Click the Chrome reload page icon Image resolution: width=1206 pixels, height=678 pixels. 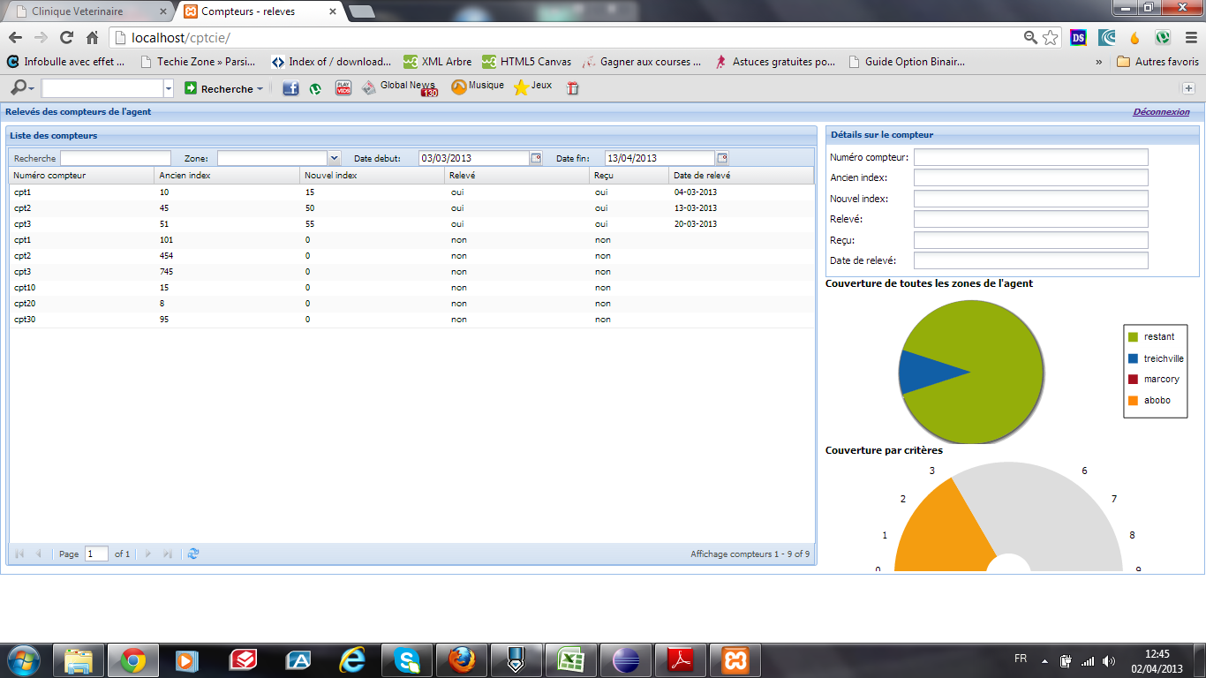pyautogui.click(x=66, y=38)
